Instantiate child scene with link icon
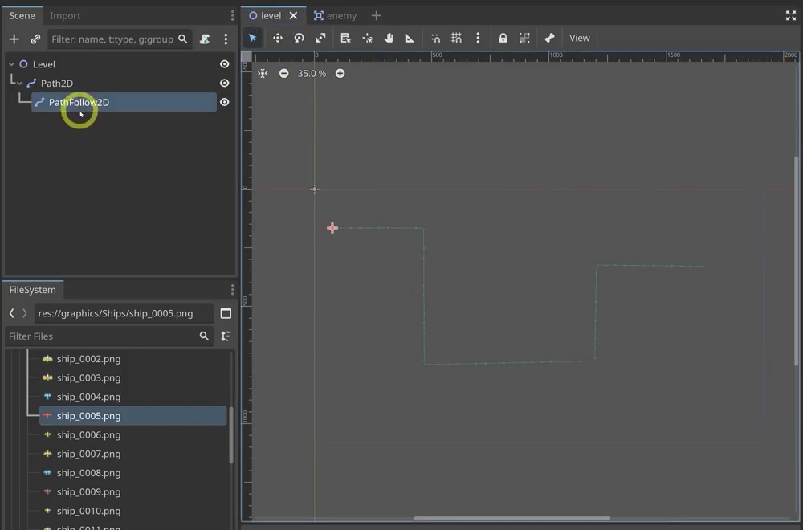803x530 pixels. point(35,39)
